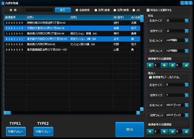Select row with postal code 1123942
The height and width of the screenshot is (139, 194).
72,33
